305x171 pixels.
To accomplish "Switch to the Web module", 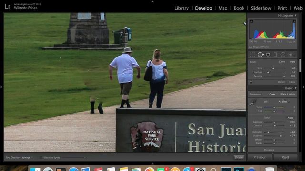I will 298,8.
